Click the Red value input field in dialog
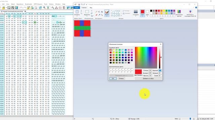The height and width of the screenshot is (120, 215). [x=160, y=70]
